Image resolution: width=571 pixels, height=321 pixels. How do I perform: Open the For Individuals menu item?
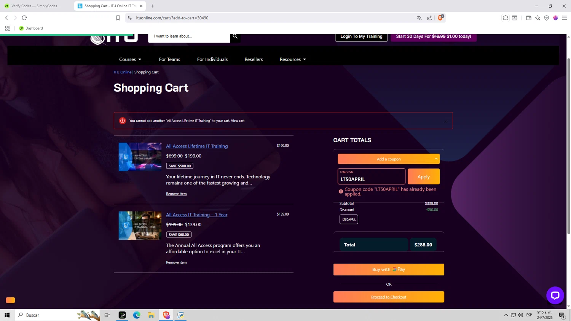(x=212, y=59)
